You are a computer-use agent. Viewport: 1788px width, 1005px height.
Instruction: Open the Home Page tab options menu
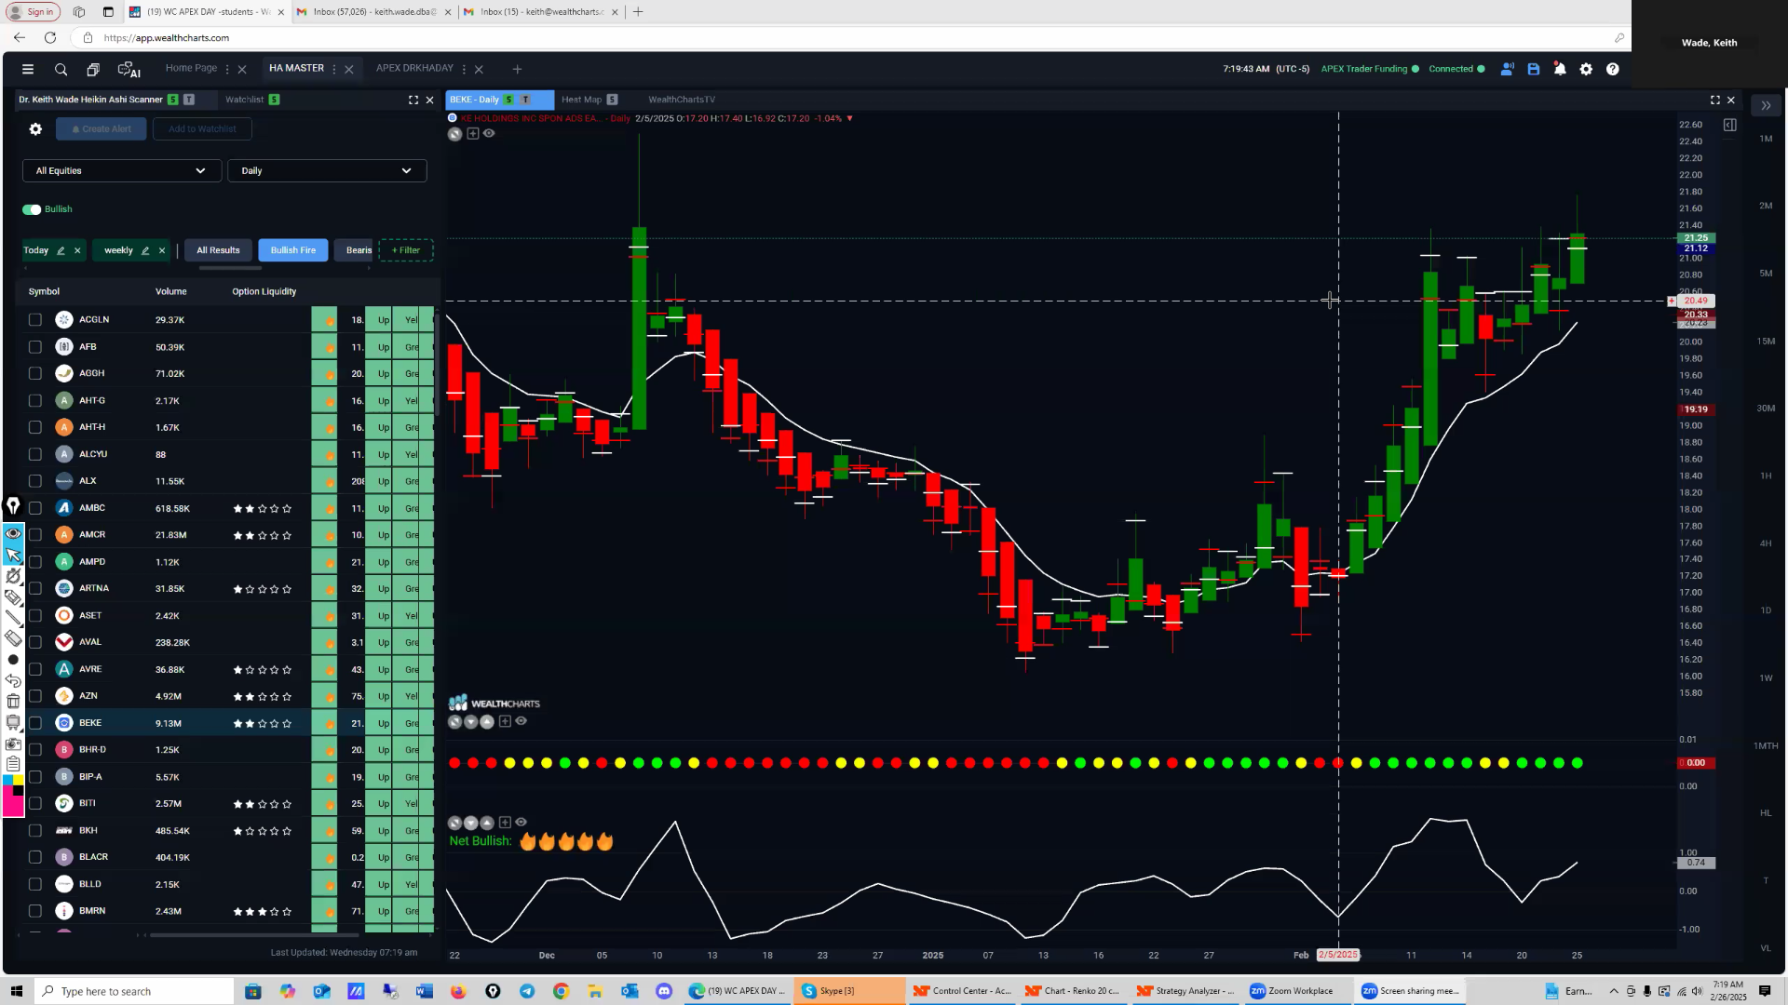tap(227, 69)
